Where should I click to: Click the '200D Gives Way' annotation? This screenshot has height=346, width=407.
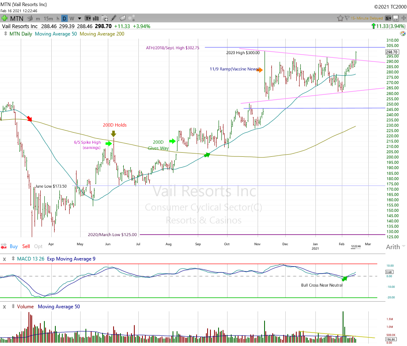click(158, 145)
